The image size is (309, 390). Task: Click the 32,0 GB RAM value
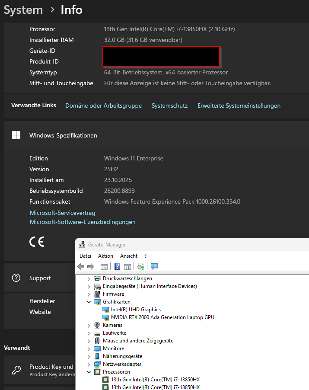[143, 40]
